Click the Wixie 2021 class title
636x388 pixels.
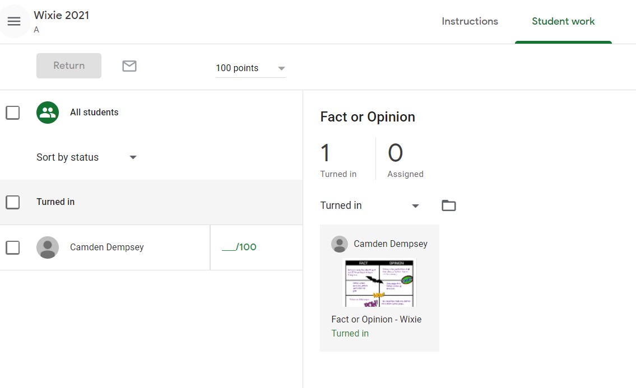(62, 15)
